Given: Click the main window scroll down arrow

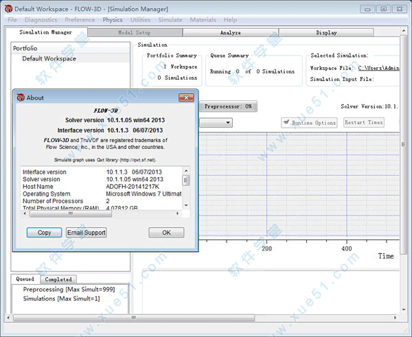Looking at the screenshot, I should coord(404,310).
